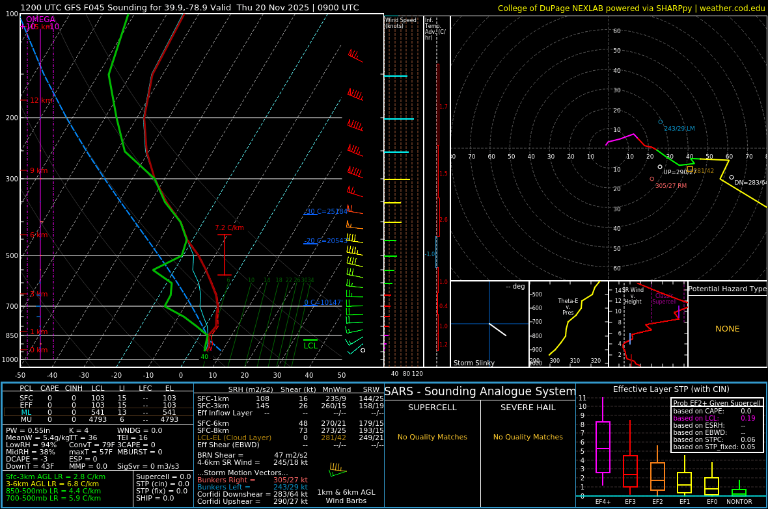Click the 'SR Wind v. Height' inset label
The width and height of the screenshot is (768, 509).
(x=633, y=296)
